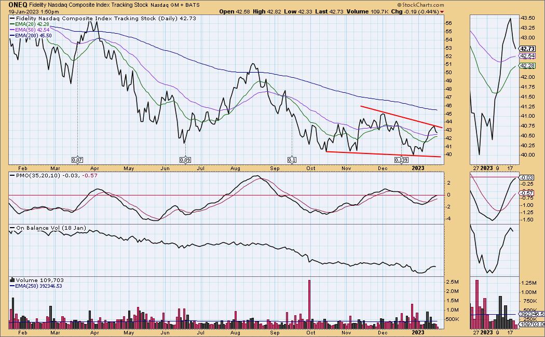This screenshot has width=545, height=337.
Task: Click the (Daily) 42.73 legend entry
Action: click(177, 18)
